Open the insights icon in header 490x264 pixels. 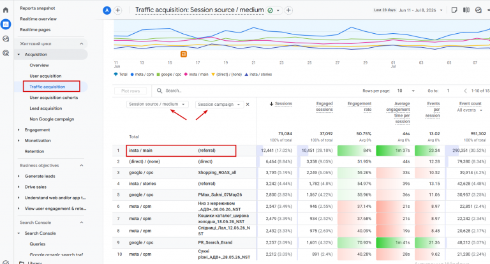pos(479,10)
